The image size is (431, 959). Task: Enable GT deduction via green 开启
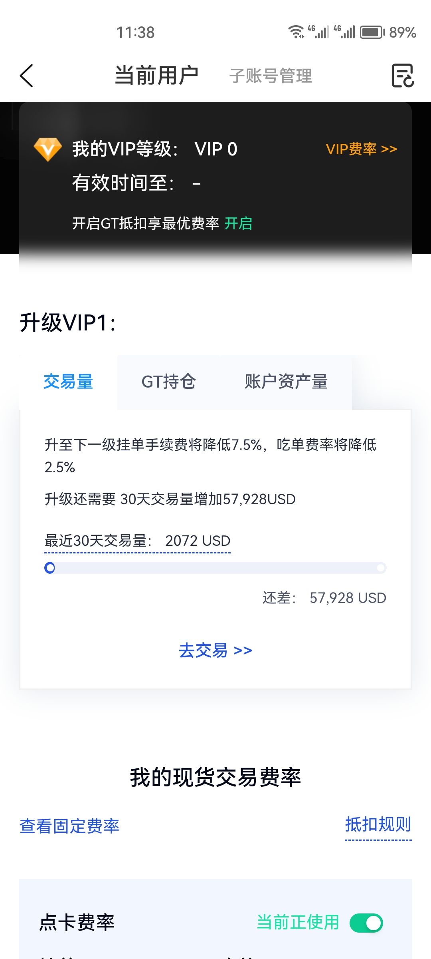coord(238,223)
